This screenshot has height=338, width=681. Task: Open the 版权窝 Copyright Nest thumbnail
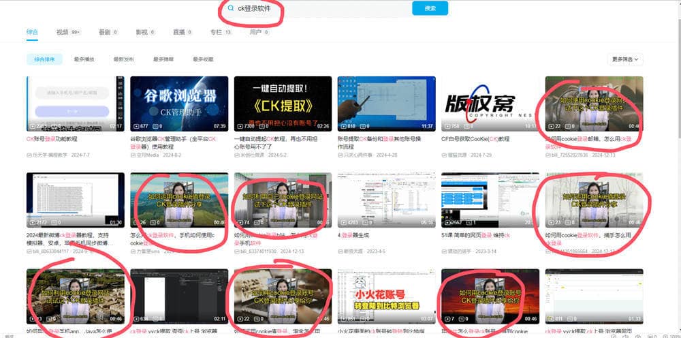coord(490,104)
